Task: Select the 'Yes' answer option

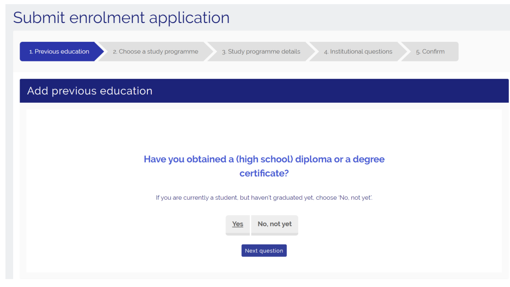Action: coord(237,224)
